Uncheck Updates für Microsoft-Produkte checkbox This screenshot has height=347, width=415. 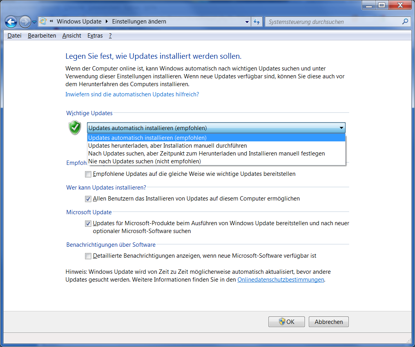click(x=88, y=224)
